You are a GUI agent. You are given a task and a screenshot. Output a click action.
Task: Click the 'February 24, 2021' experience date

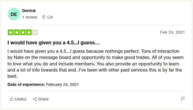coord(62,84)
